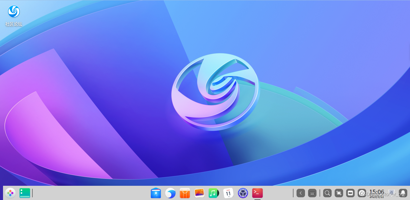Launch the Music player
The width and height of the screenshot is (410, 200).
click(x=214, y=193)
